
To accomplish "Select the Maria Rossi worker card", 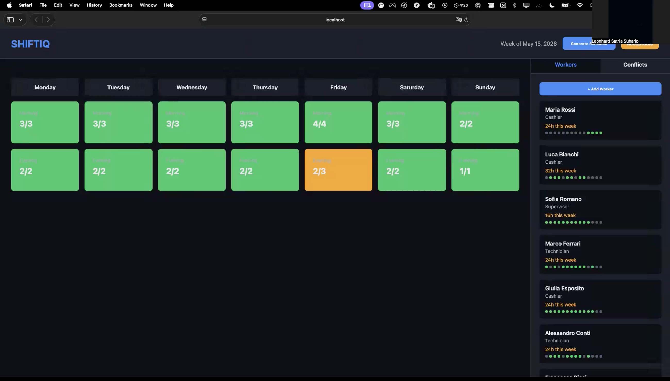I will 600,120.
